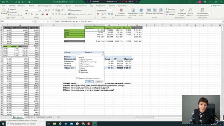Uncheck the Финансы checkbox
Viewport: 224px width, 126px height.
pyautogui.click(x=80, y=70)
